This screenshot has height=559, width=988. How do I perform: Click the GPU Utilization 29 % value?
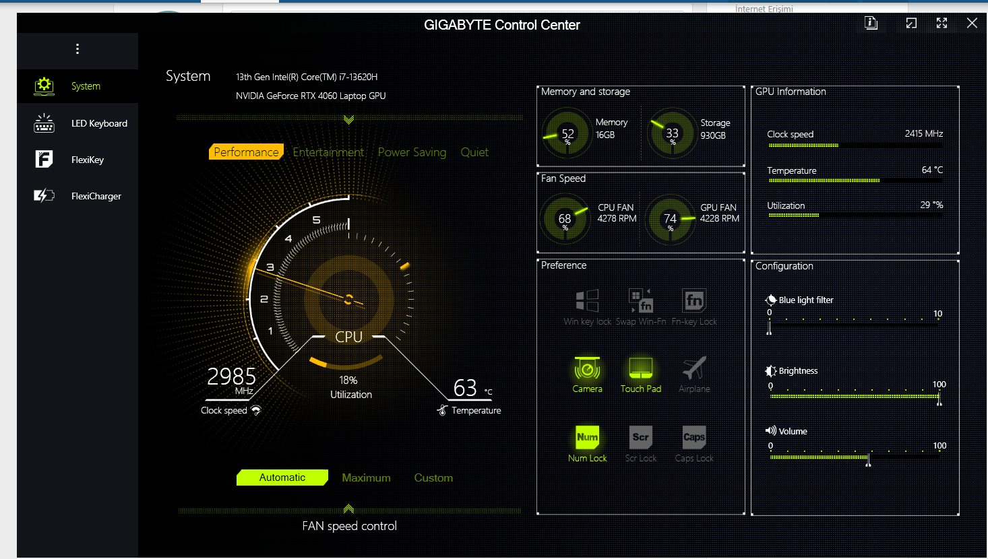pos(931,205)
